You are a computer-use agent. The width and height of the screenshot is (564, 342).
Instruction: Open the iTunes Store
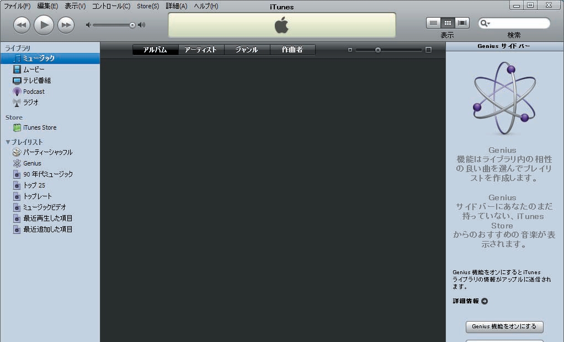(x=50, y=127)
